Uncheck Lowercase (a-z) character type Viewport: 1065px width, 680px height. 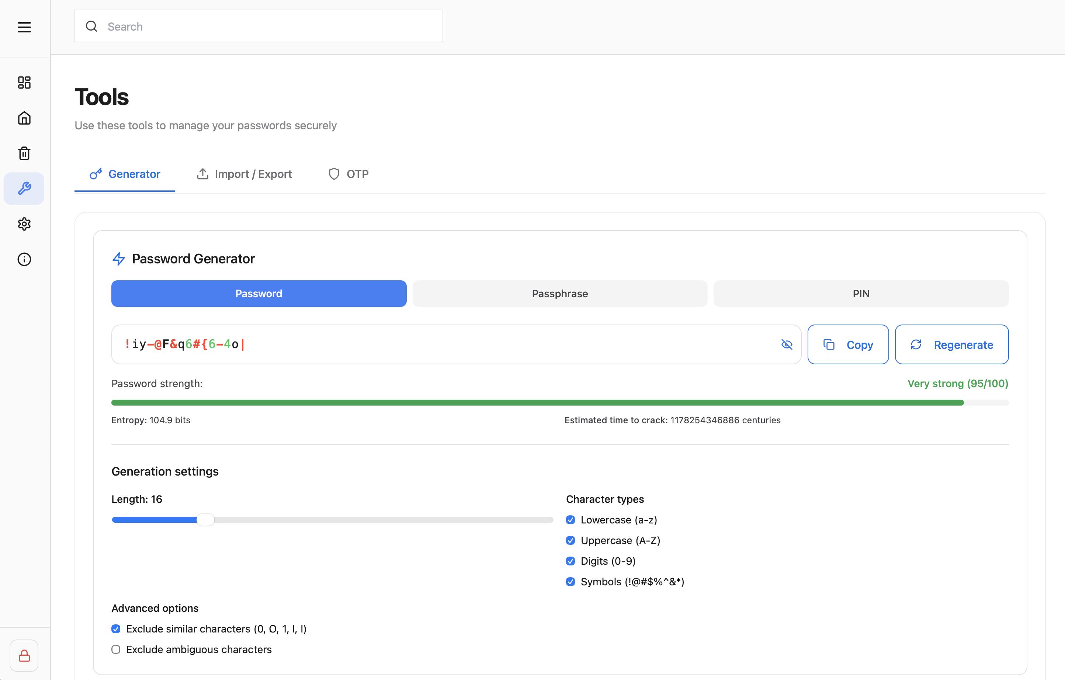click(x=570, y=520)
